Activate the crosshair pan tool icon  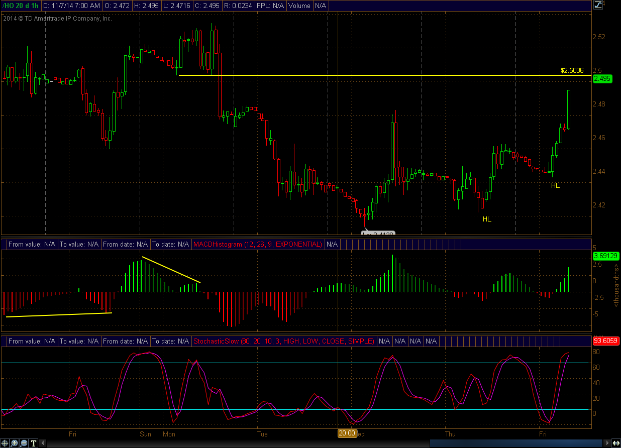tap(5, 443)
